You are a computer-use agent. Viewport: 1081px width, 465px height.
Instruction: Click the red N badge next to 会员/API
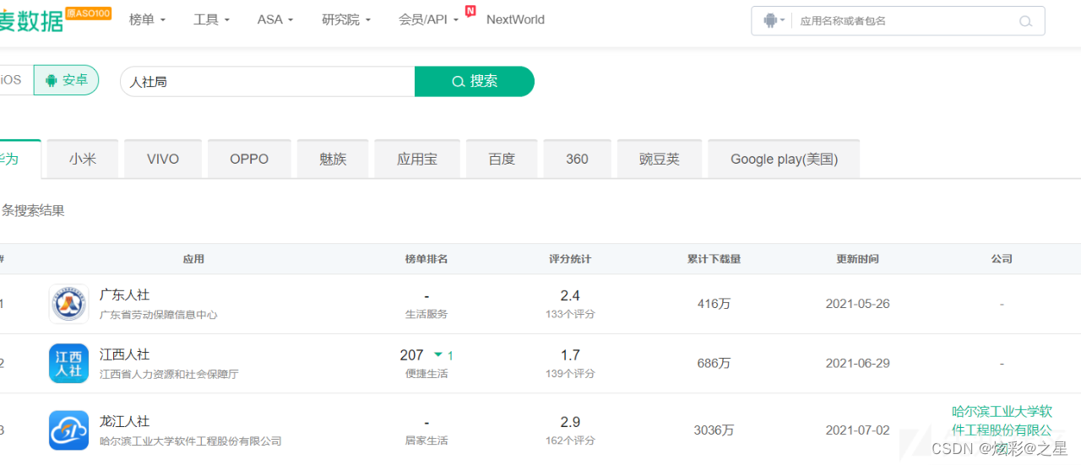[470, 11]
